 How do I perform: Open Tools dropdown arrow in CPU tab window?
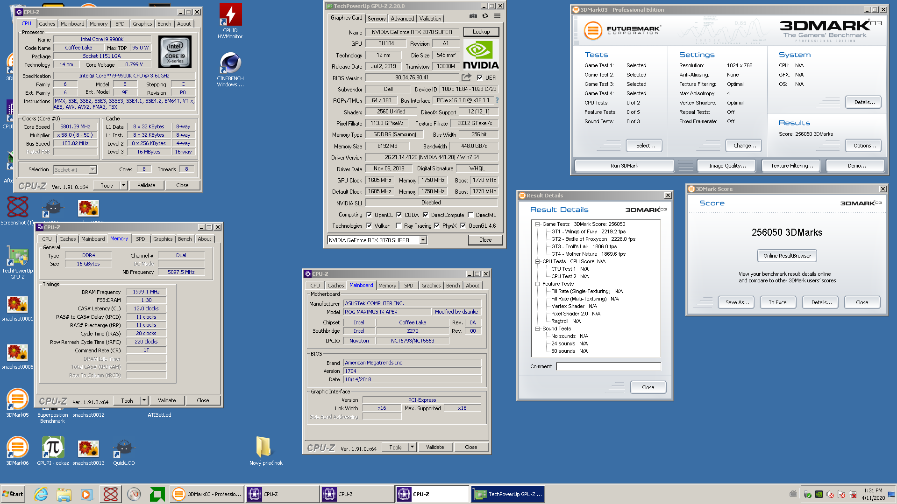pyautogui.click(x=123, y=185)
